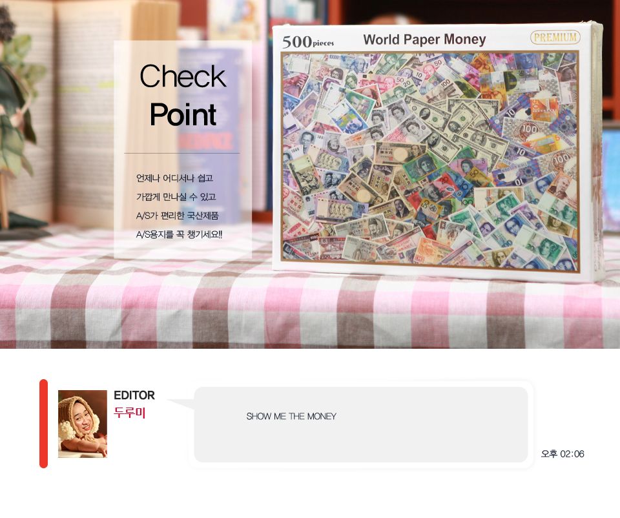Viewport: 620px width, 518px height.
Task: Click the SHOW ME THE MONEY message bubble
Action: (360, 424)
